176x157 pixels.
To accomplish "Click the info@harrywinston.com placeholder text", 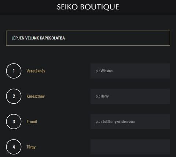I will coord(118,122).
